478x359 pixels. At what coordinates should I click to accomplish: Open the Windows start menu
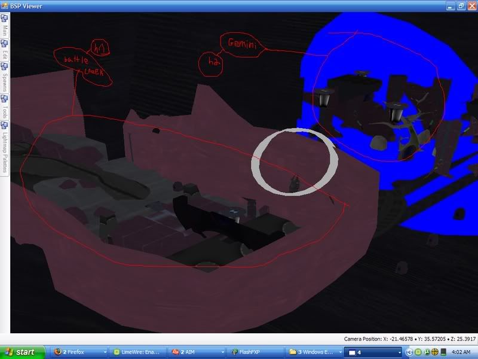click(23, 352)
